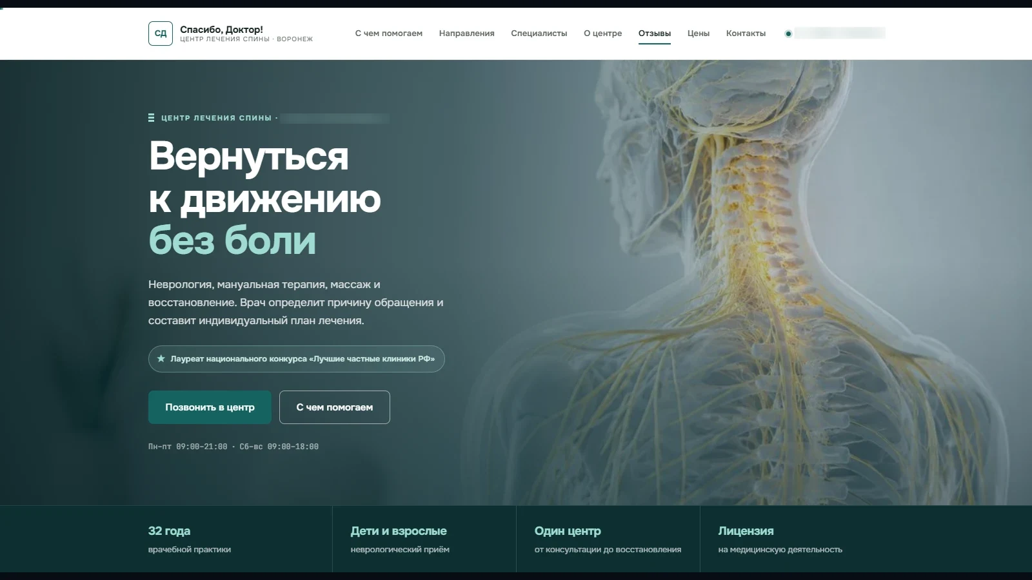
Task: Click the blurred phone number in the header
Action: coord(840,34)
